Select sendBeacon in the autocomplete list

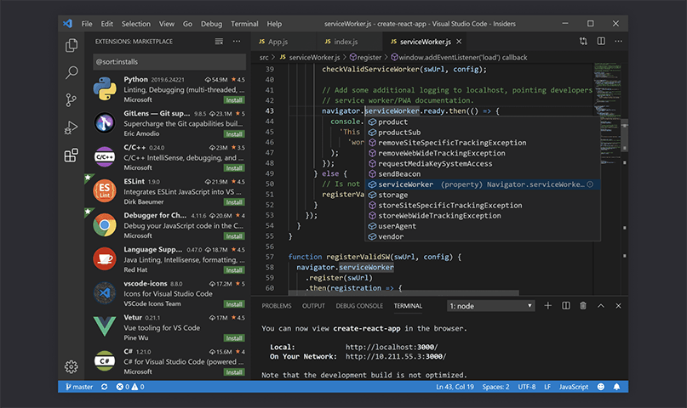pos(398,174)
